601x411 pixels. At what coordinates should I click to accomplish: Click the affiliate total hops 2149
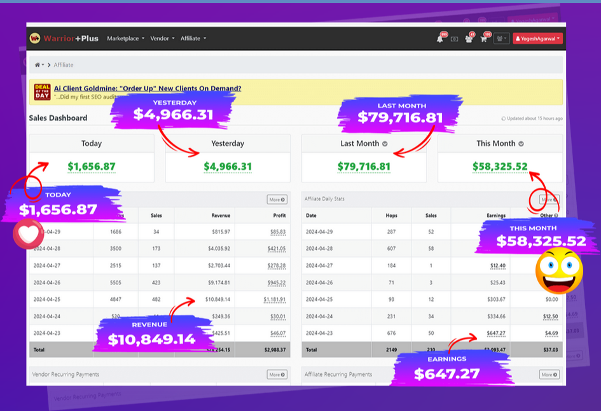tap(391, 350)
